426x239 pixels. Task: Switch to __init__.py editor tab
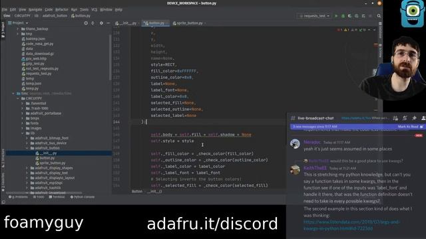126,23
